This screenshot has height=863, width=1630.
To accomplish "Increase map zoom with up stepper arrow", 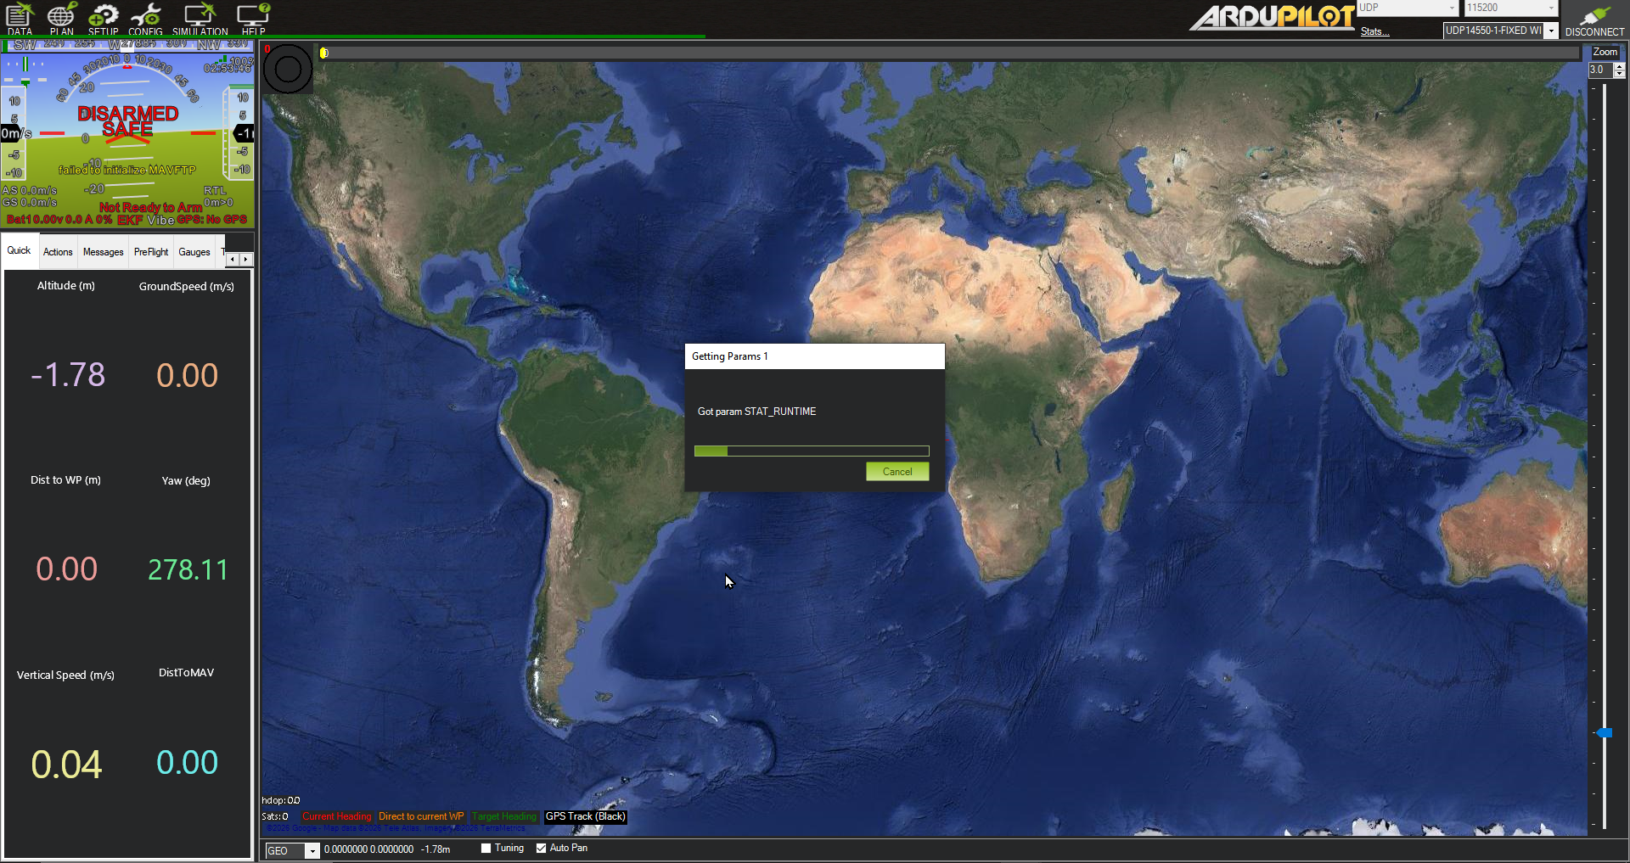I will [x=1620, y=66].
